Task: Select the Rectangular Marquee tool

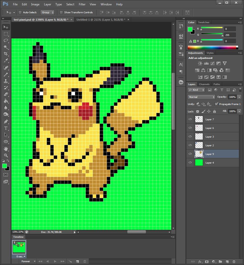Action: pos(6,34)
